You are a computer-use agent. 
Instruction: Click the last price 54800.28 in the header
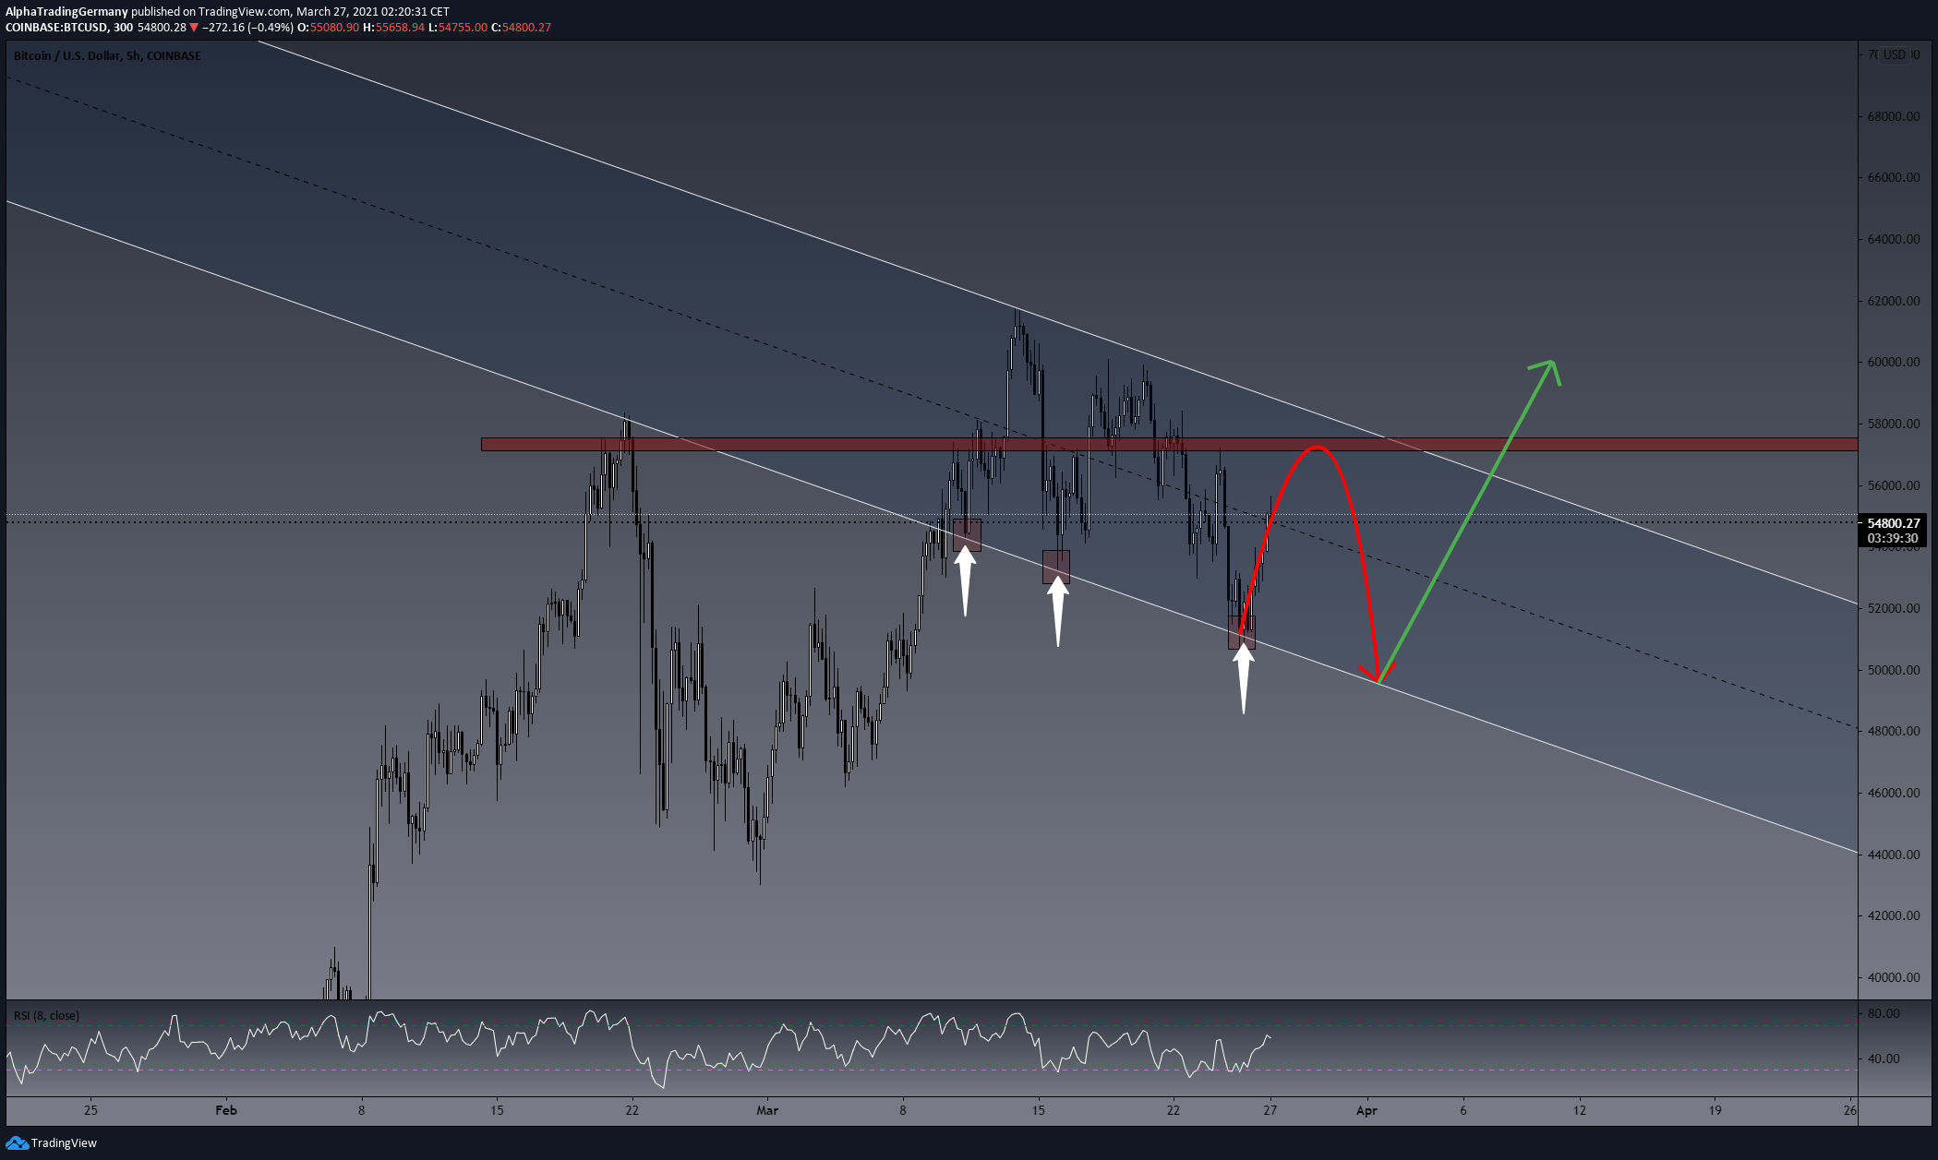(162, 28)
